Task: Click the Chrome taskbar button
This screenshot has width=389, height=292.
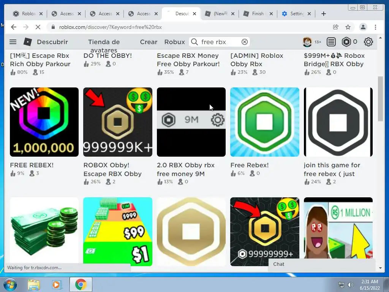Action: point(81,284)
